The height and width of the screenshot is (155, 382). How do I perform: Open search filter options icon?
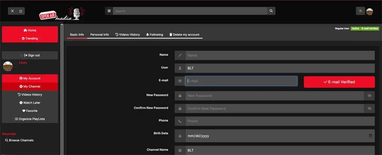[109, 11]
